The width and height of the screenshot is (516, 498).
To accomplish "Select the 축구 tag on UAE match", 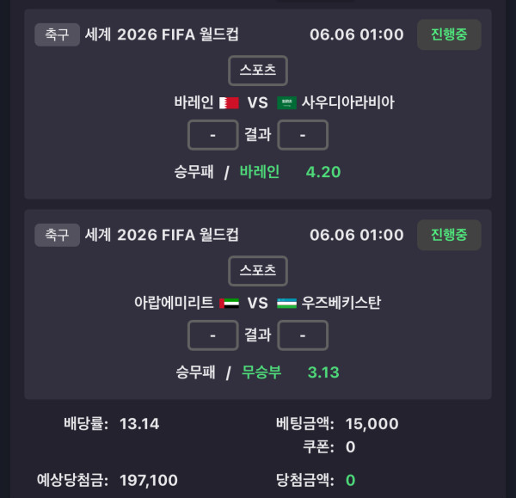I will (57, 235).
